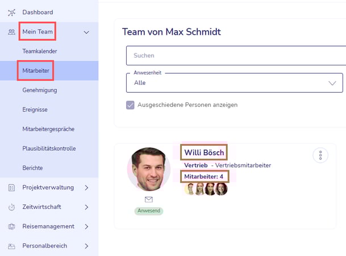
Task: Expand the Projektverwaltung submenu arrow
Action: 86,187
